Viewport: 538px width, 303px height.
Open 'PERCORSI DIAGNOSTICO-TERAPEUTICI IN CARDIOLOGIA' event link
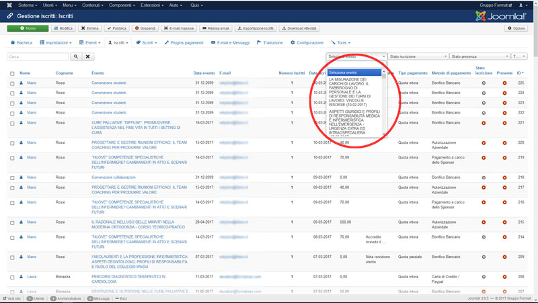coord(128,279)
